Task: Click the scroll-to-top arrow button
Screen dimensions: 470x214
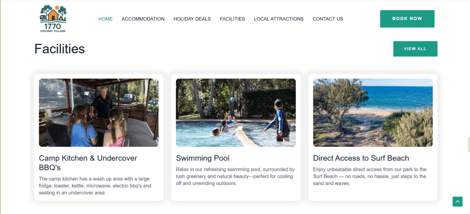Action: click(x=457, y=202)
